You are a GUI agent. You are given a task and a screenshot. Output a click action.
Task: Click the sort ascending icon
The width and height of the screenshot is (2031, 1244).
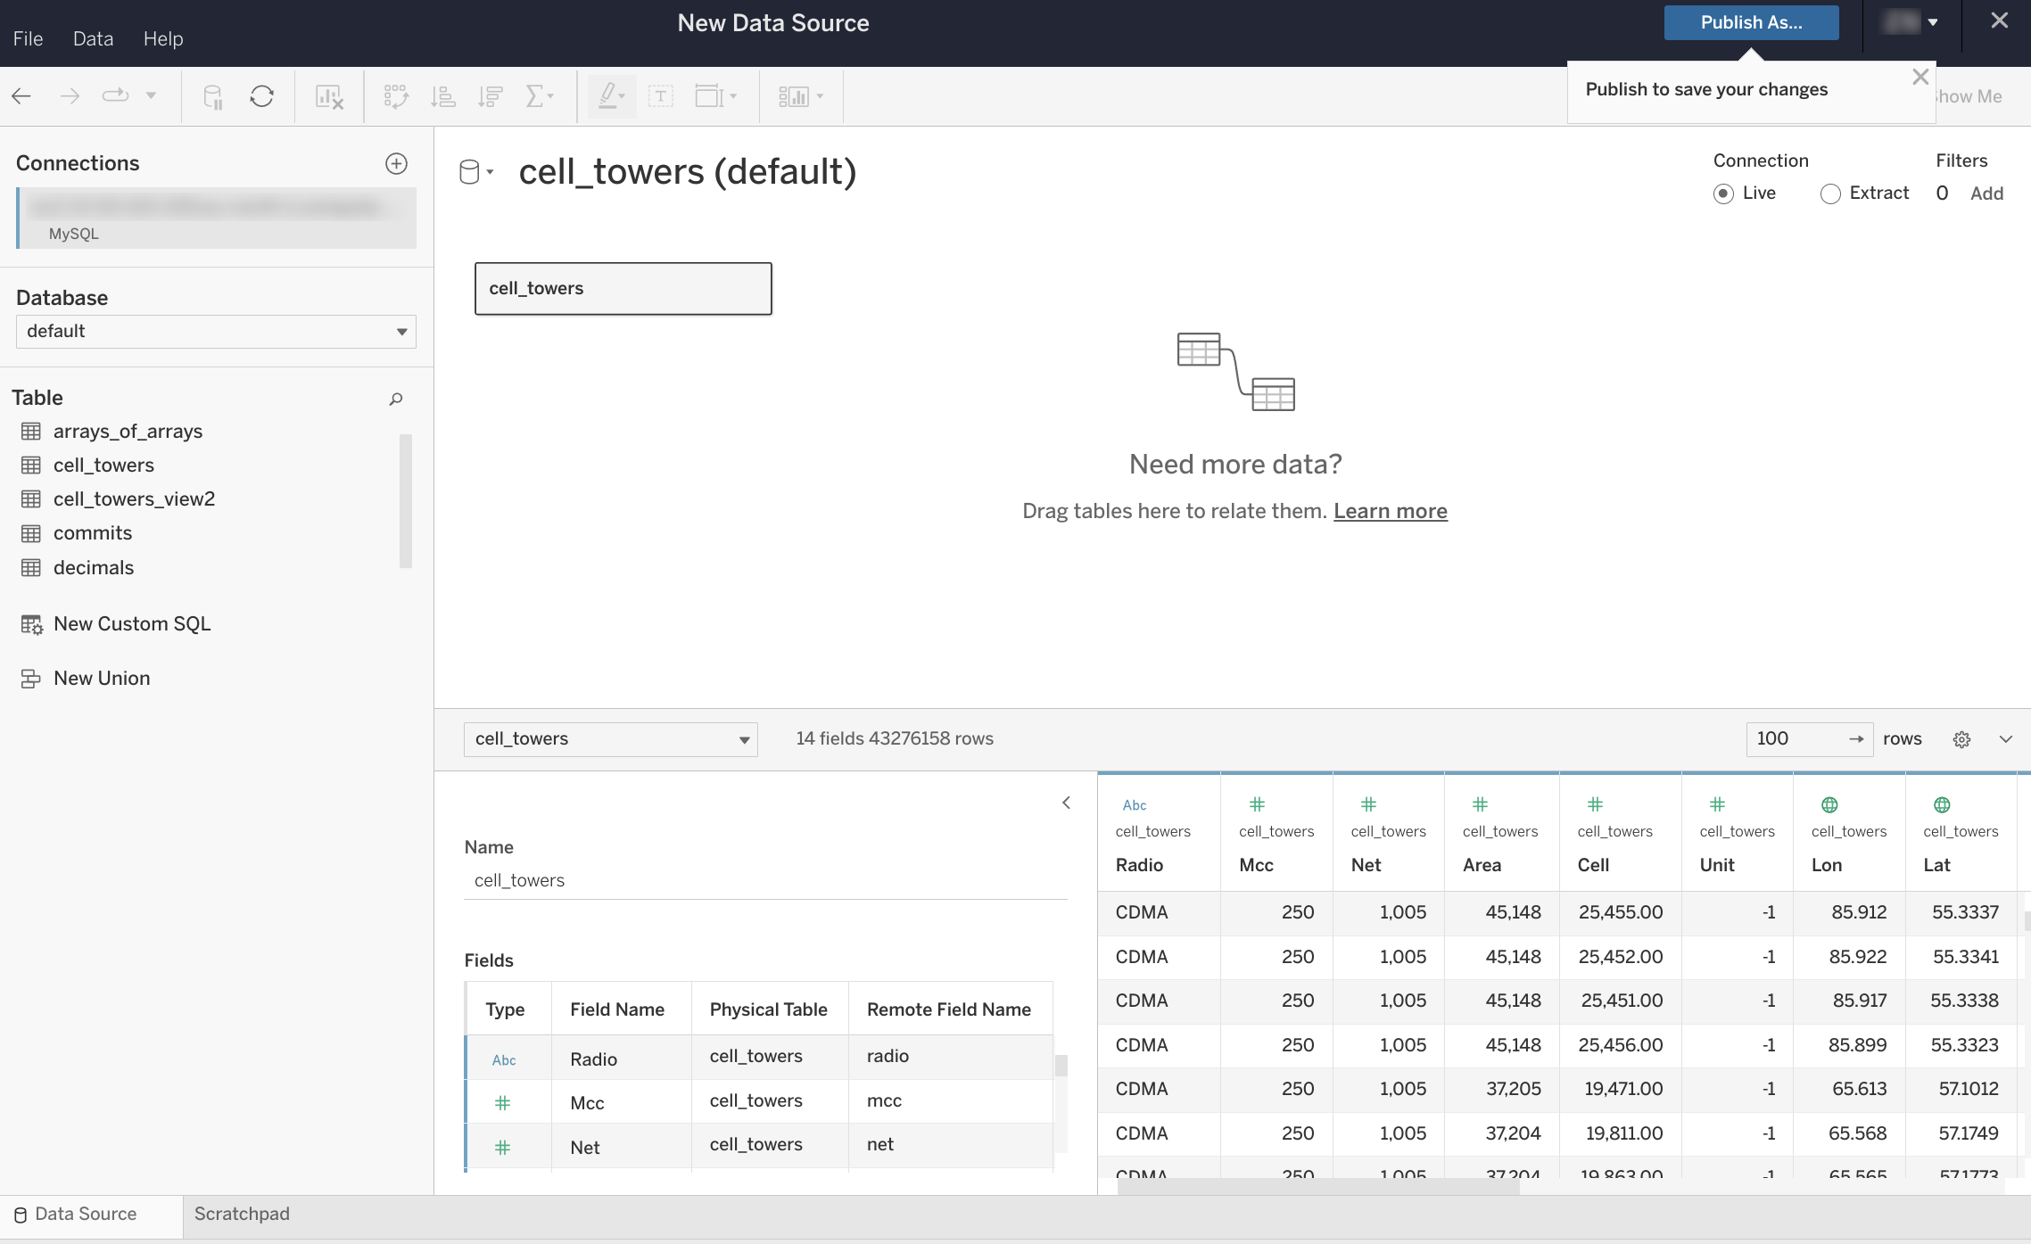click(442, 95)
